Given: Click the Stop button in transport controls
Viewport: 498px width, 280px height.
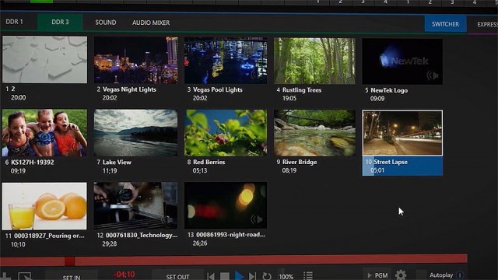Looking at the screenshot, I should (x=225, y=276).
